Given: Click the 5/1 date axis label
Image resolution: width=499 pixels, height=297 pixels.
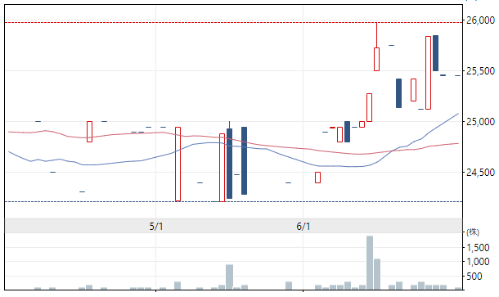Looking at the screenshot, I should coord(156,227).
